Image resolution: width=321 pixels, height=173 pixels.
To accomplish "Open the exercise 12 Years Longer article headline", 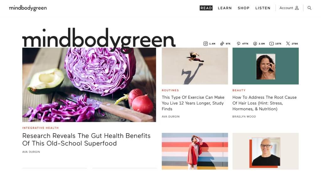I will [193, 103].
